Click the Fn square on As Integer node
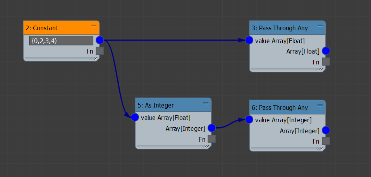Image resolution: width=371 pixels, height=177 pixels. click(211, 139)
